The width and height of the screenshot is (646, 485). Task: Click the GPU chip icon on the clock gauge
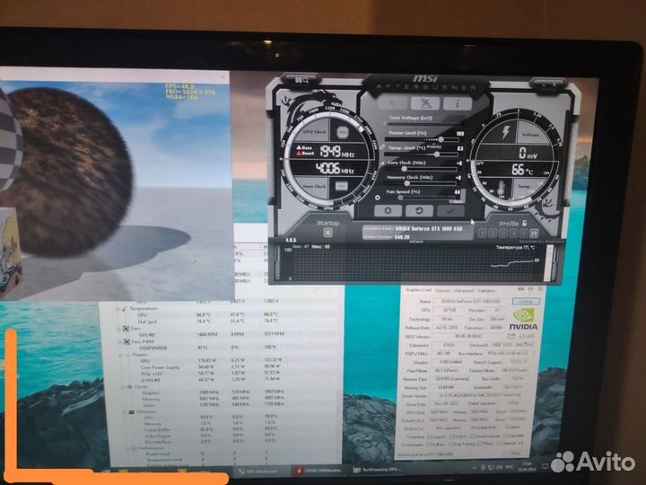click(343, 132)
